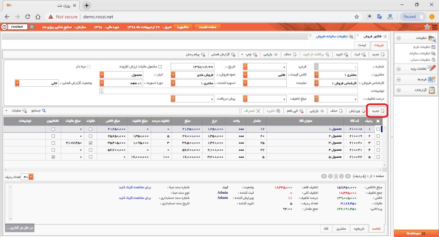Click the سیستم ها button at bottom right
Image resolution: width=439 pixels, height=237 pixels.
416,233
